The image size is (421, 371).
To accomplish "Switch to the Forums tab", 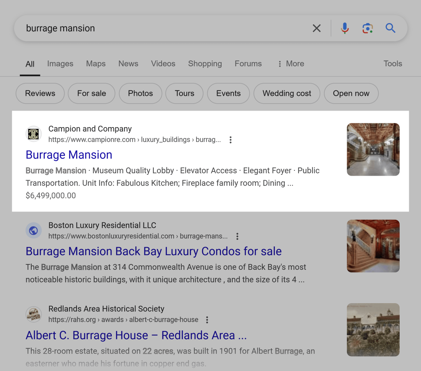I will (248, 64).
